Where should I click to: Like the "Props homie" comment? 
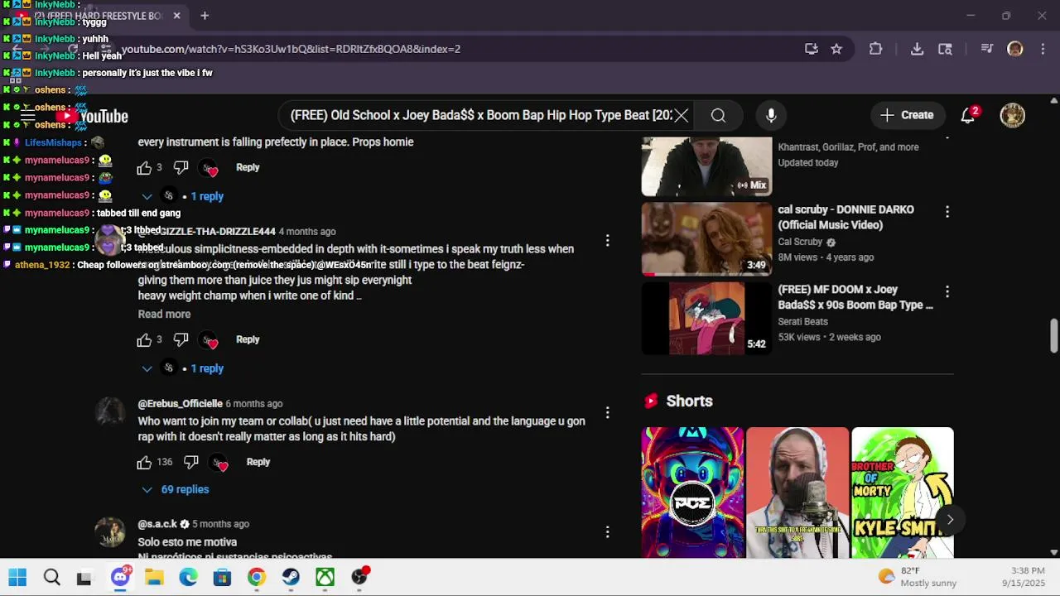click(144, 168)
